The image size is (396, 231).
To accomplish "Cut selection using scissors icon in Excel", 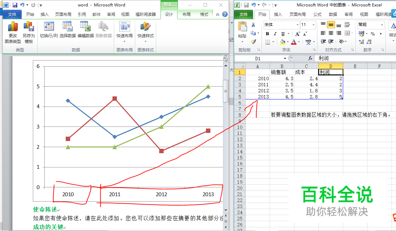I will click(x=253, y=25).
